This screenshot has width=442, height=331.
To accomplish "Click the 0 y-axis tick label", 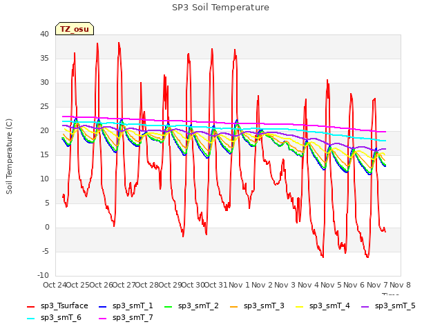I will [47, 228].
